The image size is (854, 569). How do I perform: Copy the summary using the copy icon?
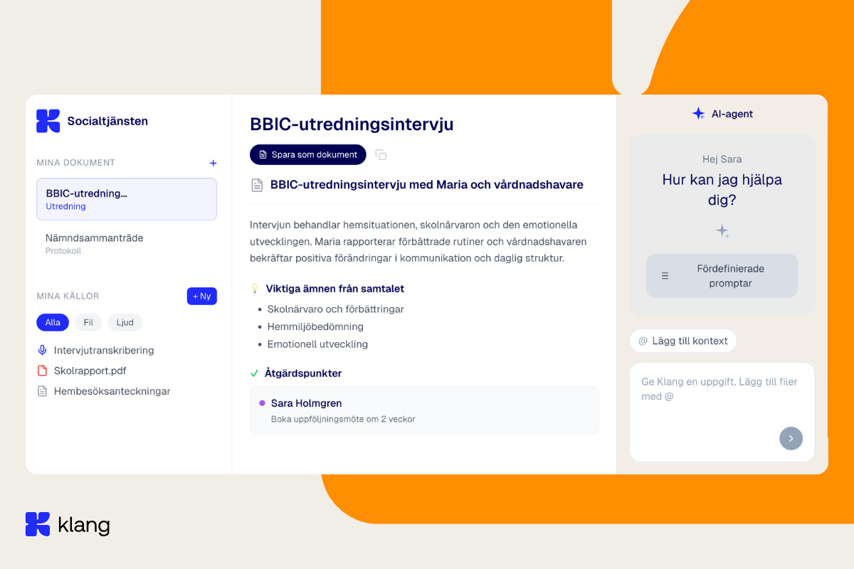(381, 154)
